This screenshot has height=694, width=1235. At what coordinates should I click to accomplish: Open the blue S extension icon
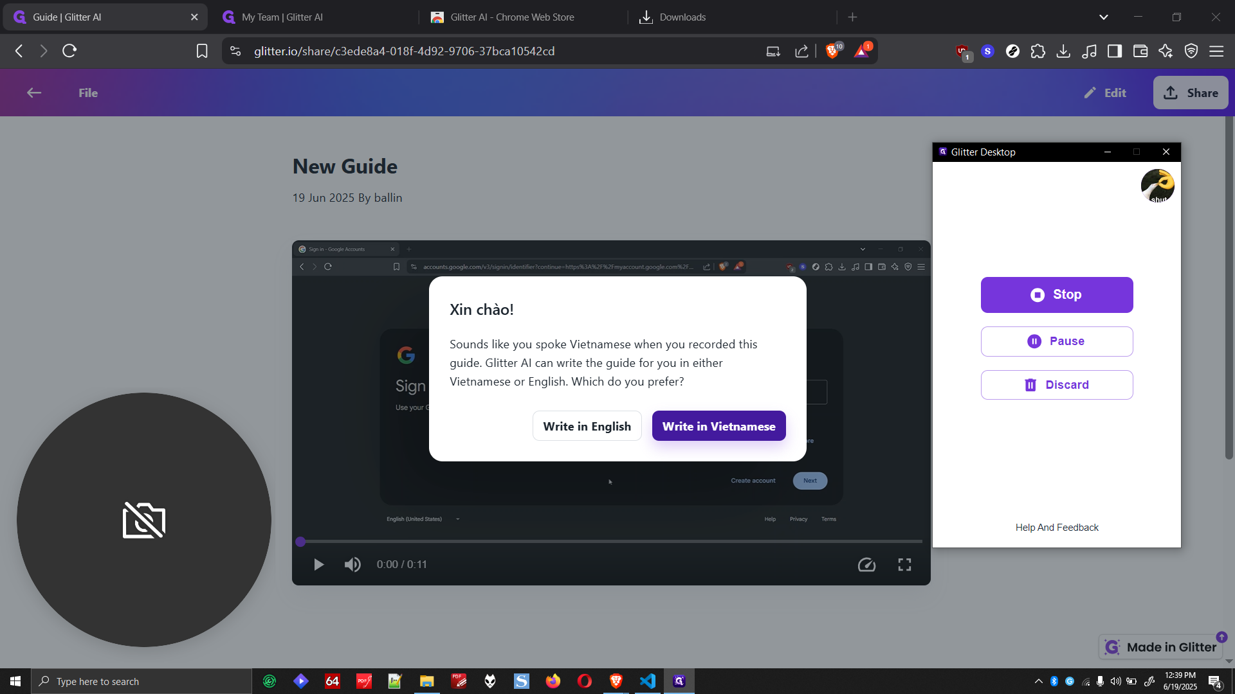pos(988,51)
